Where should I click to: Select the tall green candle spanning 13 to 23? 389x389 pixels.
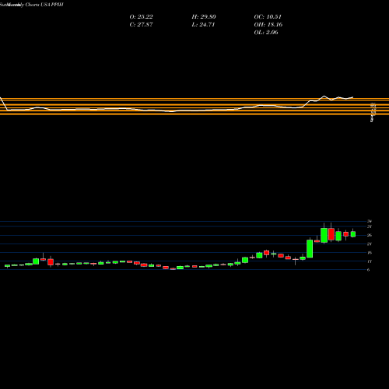coord(310,249)
